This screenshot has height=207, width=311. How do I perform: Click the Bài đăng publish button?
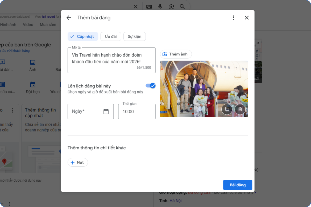(237, 185)
